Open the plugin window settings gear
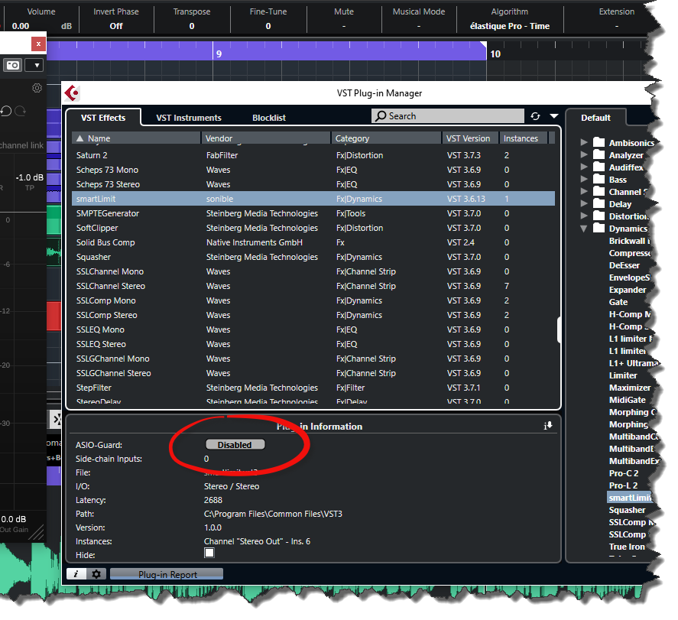Image resolution: width=678 pixels, height=620 pixels. [37, 88]
